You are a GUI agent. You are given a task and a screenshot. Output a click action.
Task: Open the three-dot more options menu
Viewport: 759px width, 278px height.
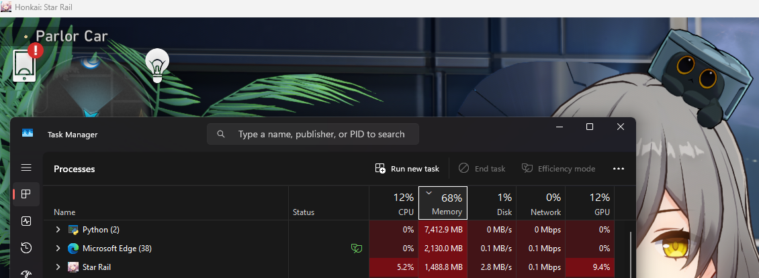618,168
